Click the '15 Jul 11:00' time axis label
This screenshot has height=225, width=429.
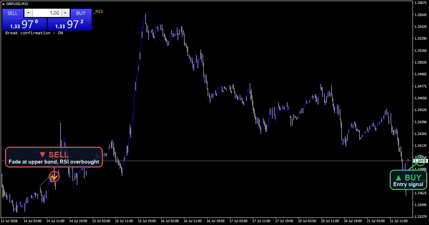click(124, 221)
